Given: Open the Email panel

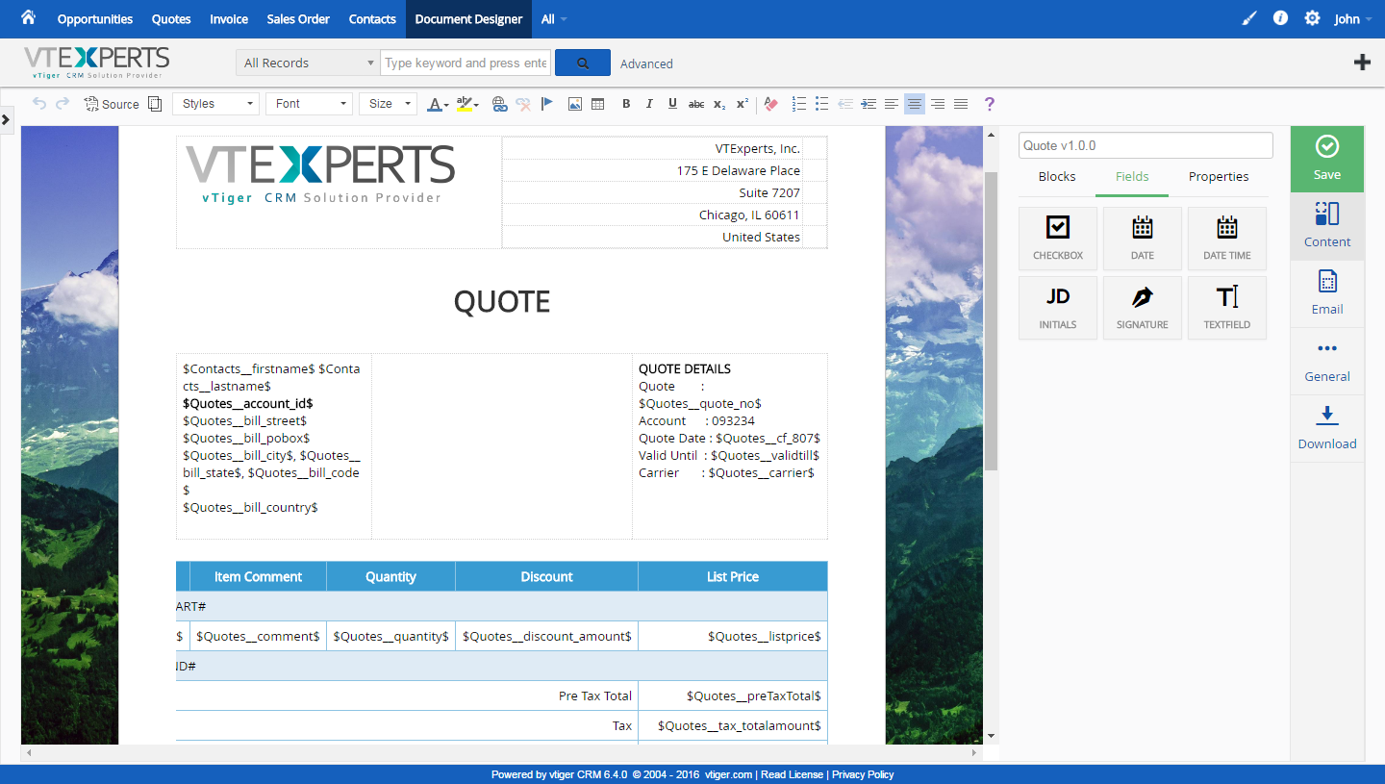Looking at the screenshot, I should (x=1327, y=293).
